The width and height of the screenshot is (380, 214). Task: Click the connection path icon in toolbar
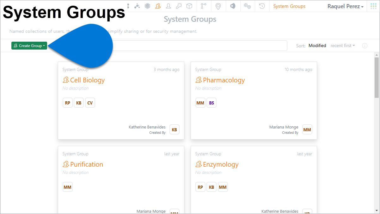tap(203, 6)
